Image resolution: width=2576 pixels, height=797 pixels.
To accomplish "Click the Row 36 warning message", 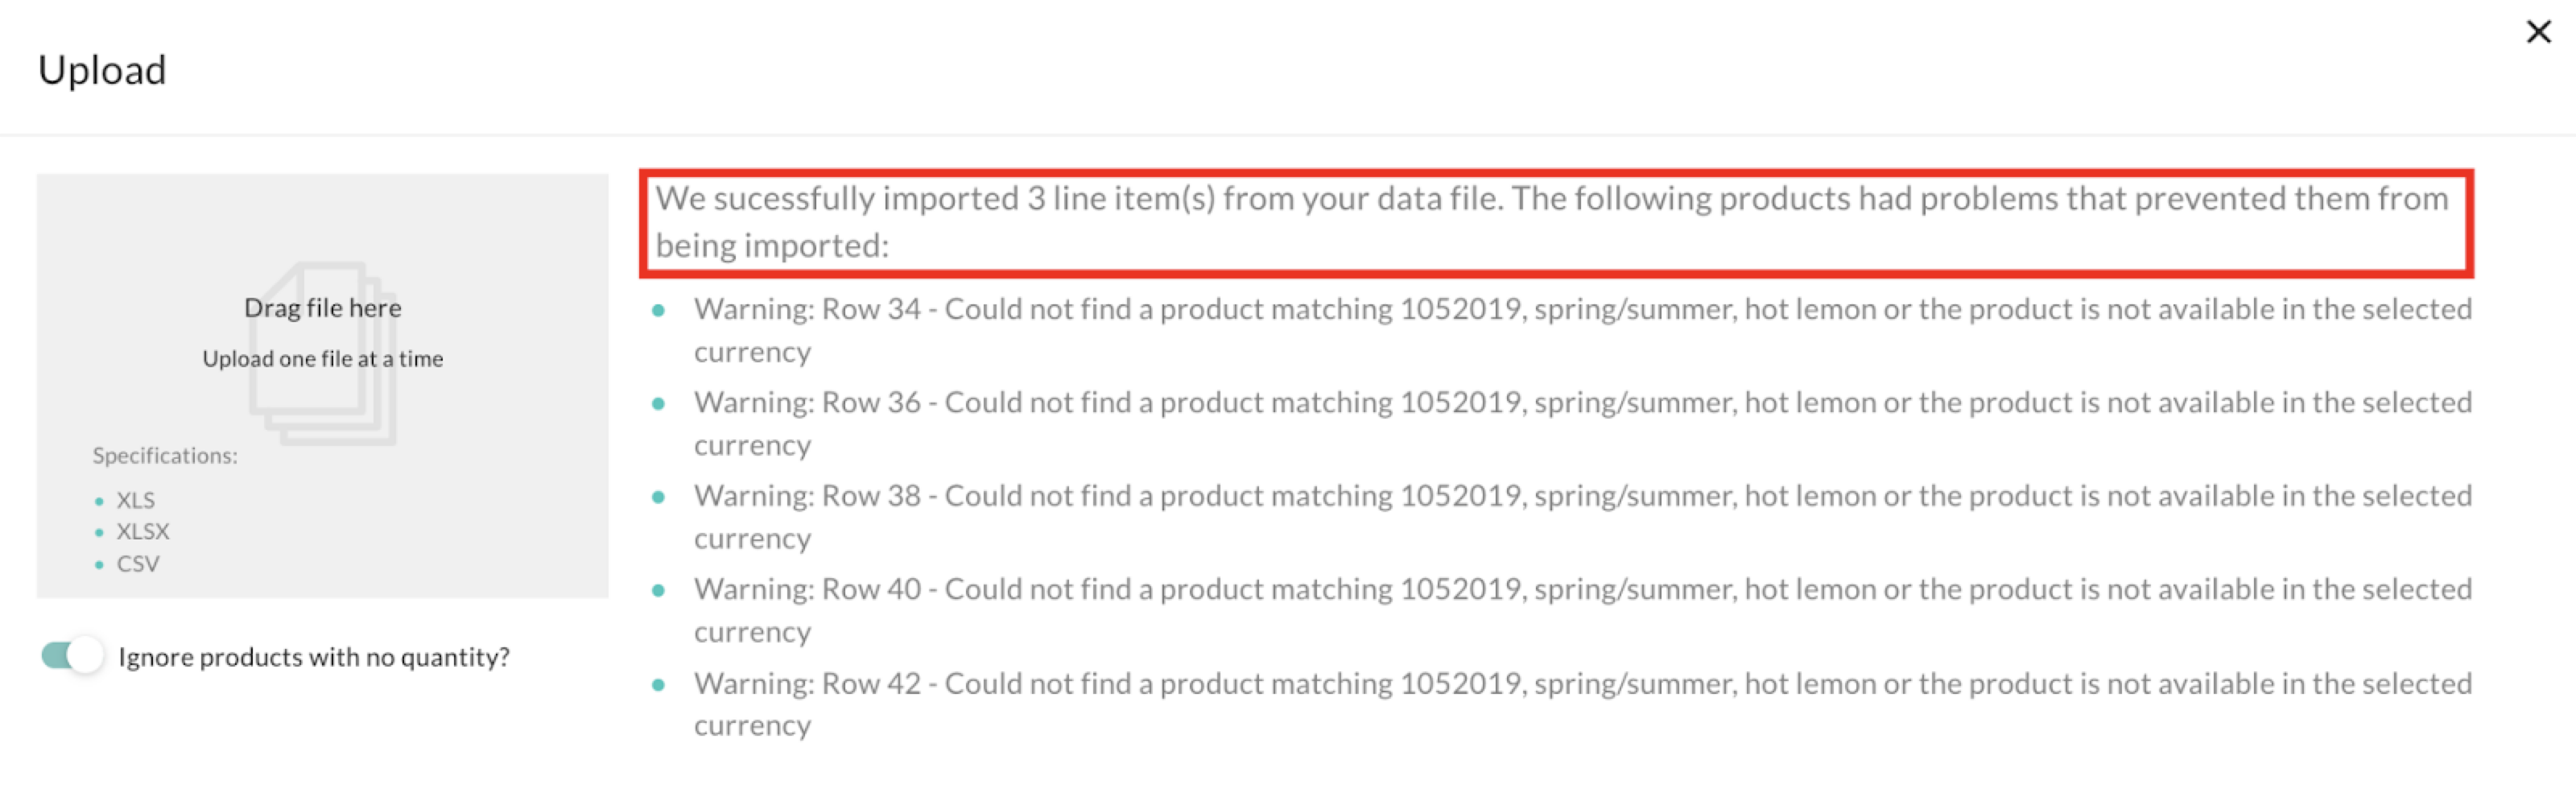I will (1582, 423).
